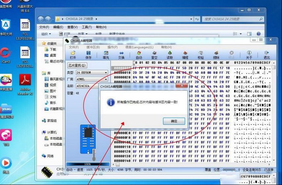Screen dimensions: 282x185
Task: Click the 读取 (Read) toolbar icon
Action: [169, 55]
